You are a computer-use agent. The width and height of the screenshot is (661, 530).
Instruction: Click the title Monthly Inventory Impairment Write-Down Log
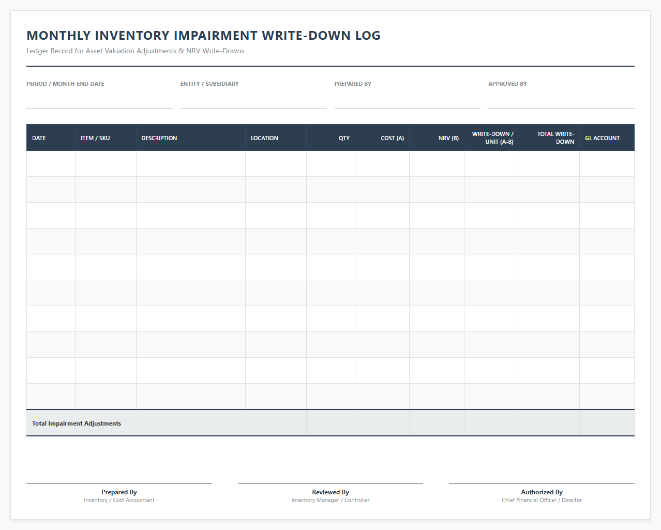(203, 36)
